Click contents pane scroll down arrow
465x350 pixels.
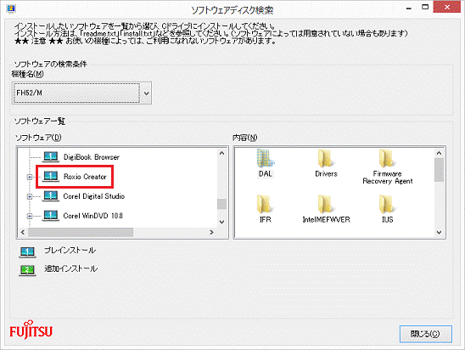440,232
